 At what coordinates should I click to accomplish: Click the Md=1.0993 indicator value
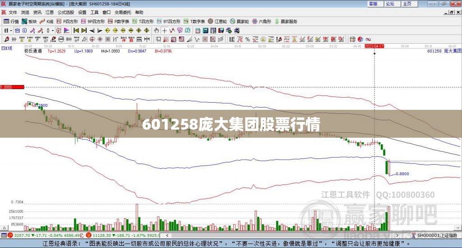click(x=111, y=51)
